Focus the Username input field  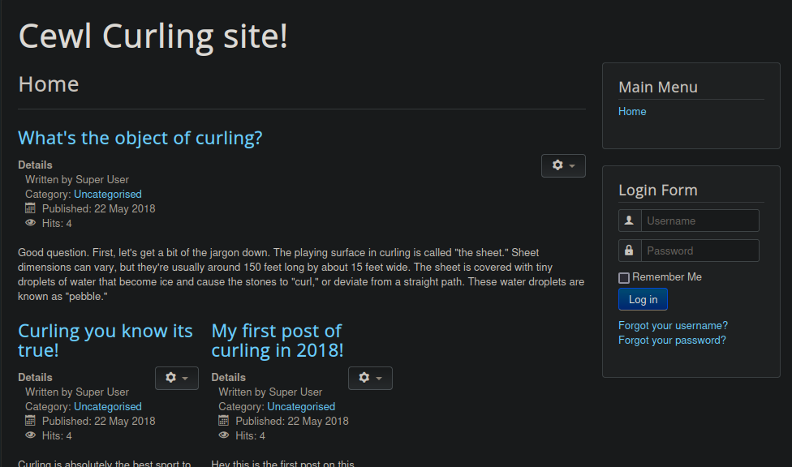(700, 221)
